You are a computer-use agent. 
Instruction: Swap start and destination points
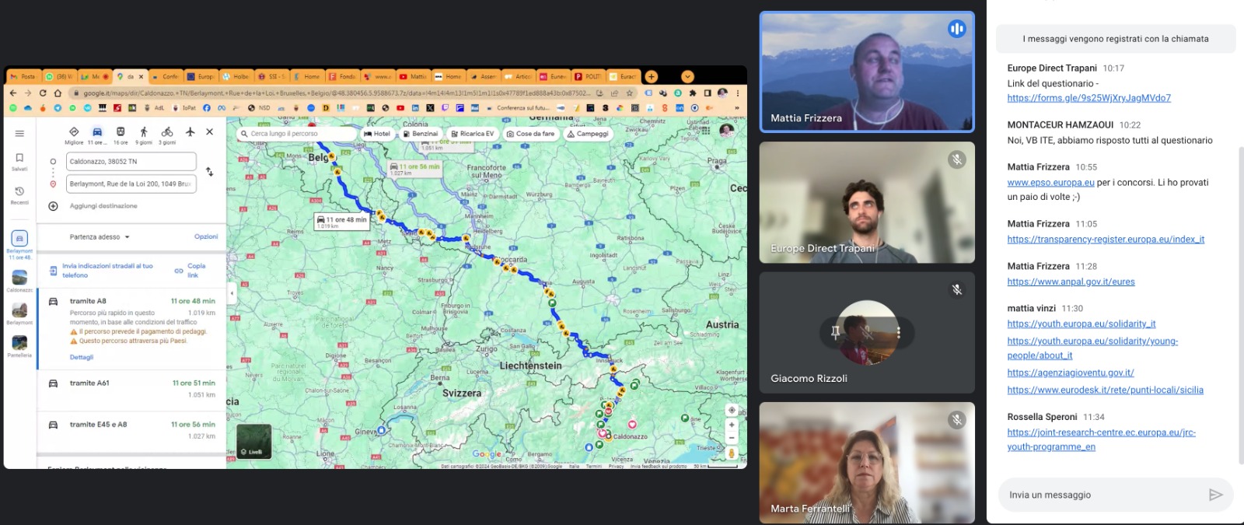click(x=210, y=171)
